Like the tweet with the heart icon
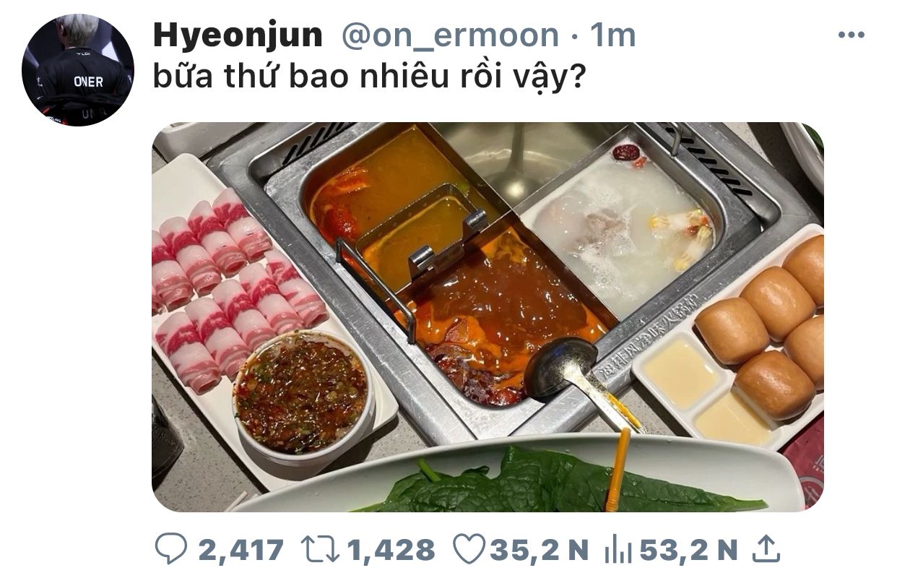 [468, 550]
